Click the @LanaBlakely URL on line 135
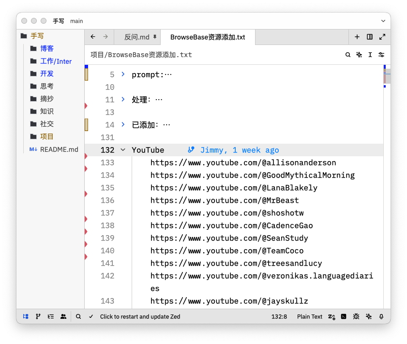Image resolution: width=407 pixels, height=344 pixels. [234, 188]
